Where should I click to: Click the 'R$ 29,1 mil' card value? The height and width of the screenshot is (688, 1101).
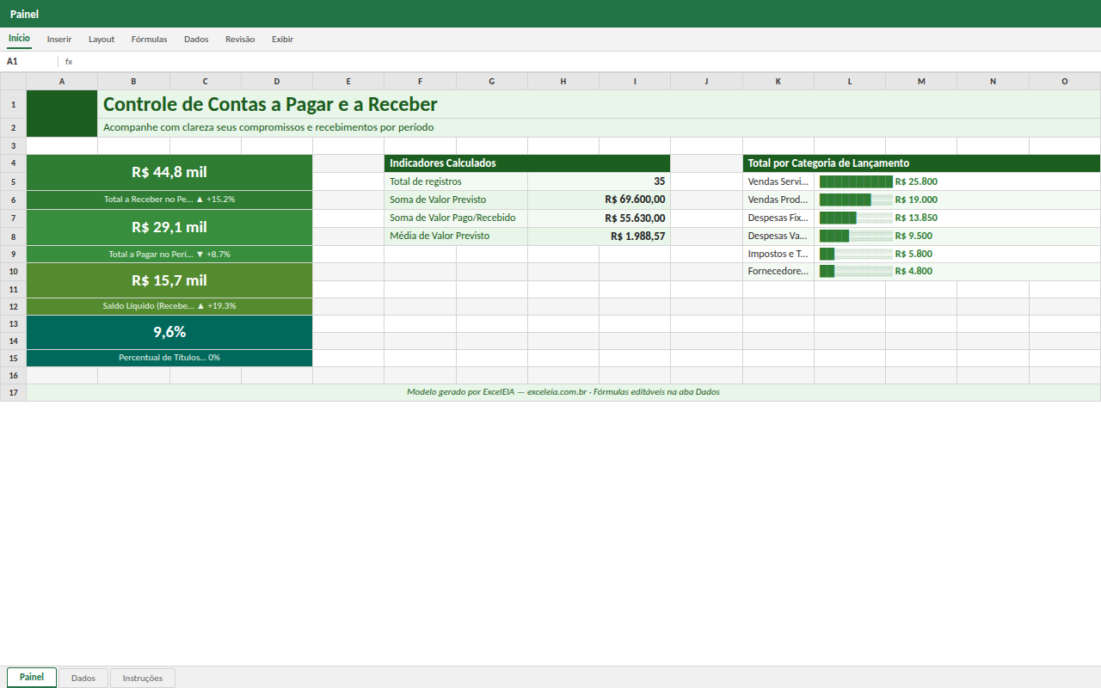pos(169,227)
